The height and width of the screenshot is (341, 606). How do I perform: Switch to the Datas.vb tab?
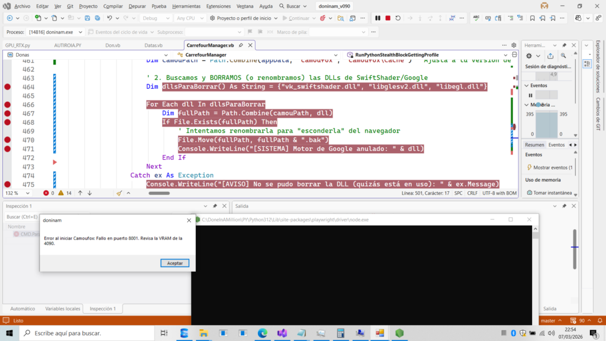(x=153, y=45)
